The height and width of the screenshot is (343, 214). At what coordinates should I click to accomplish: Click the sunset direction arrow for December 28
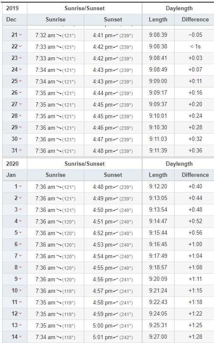116,116
